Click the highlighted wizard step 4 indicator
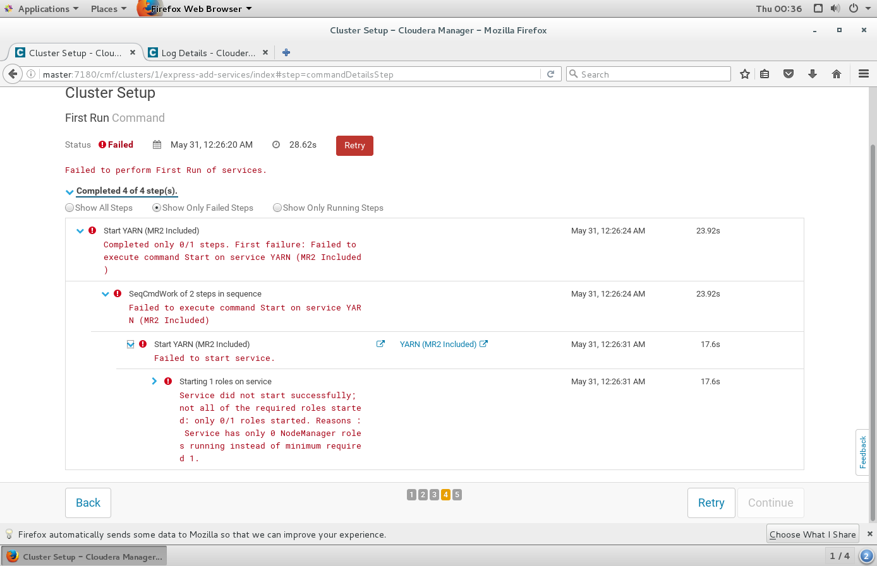The image size is (877, 566). coord(445,495)
